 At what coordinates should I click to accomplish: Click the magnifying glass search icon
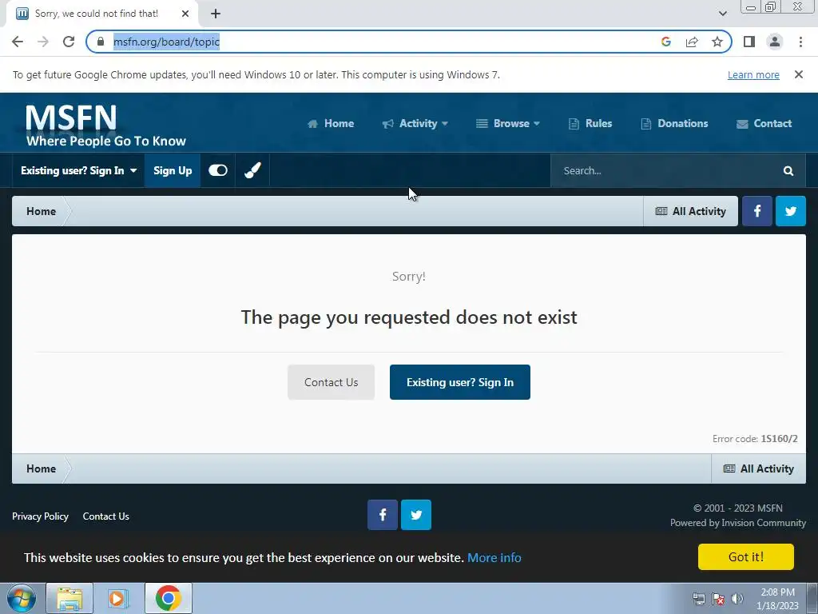coord(788,171)
